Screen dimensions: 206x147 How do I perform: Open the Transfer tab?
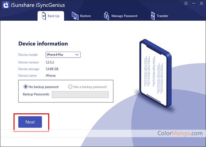[162, 16]
